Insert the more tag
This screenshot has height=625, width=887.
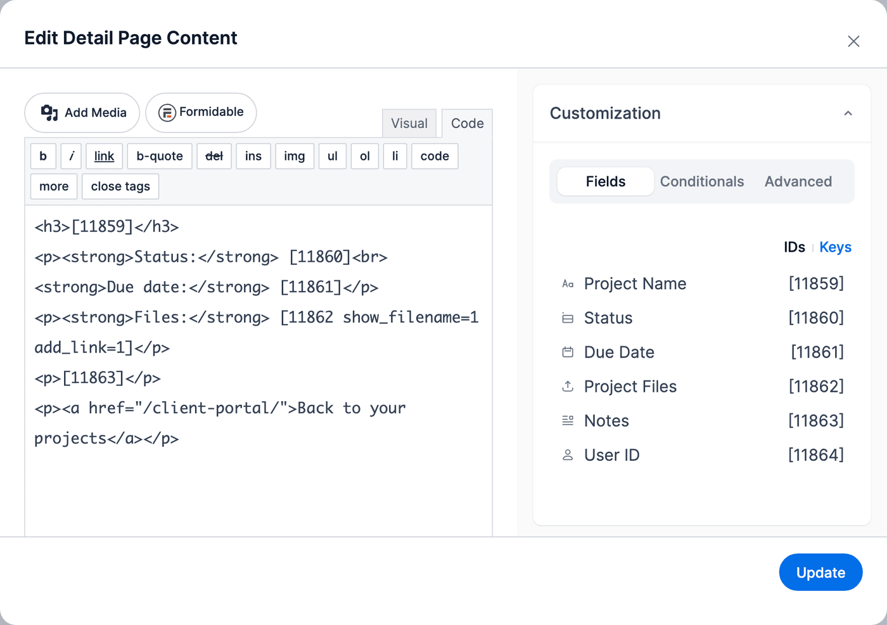click(54, 186)
